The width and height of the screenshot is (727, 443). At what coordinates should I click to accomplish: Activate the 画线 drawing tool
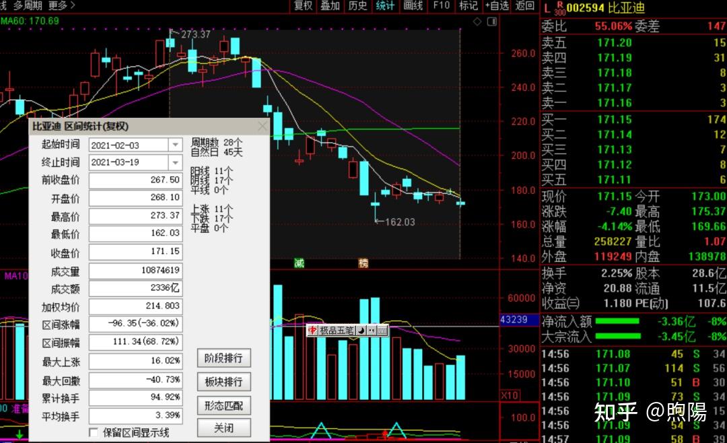413,5
